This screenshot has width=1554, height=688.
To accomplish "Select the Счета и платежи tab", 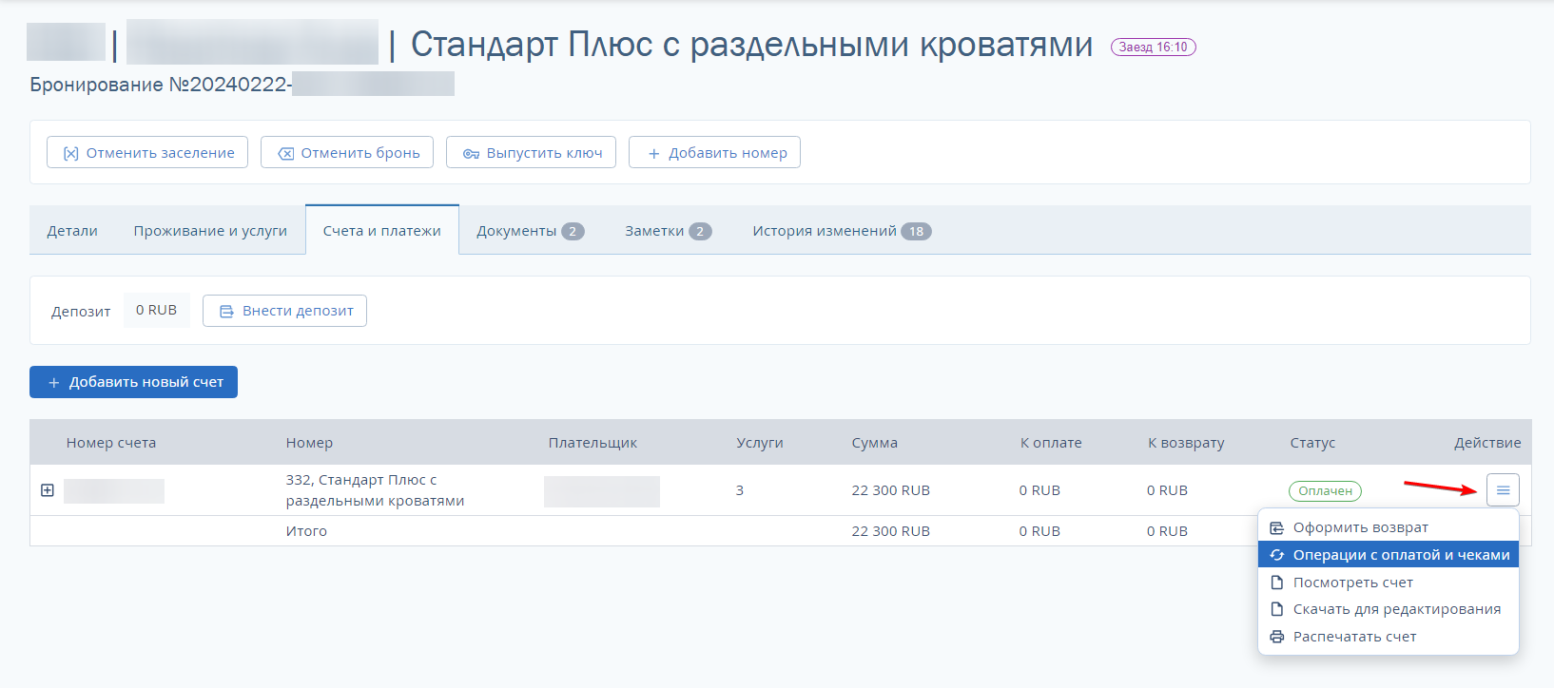I will pos(382,231).
